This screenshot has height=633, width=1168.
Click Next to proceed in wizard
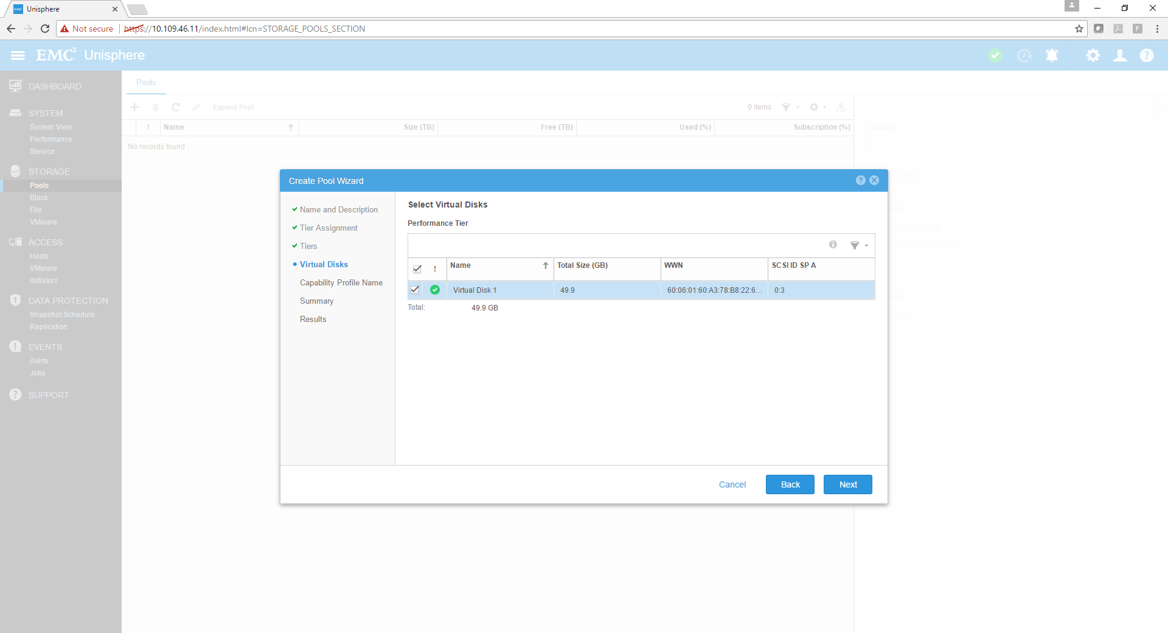click(x=847, y=484)
